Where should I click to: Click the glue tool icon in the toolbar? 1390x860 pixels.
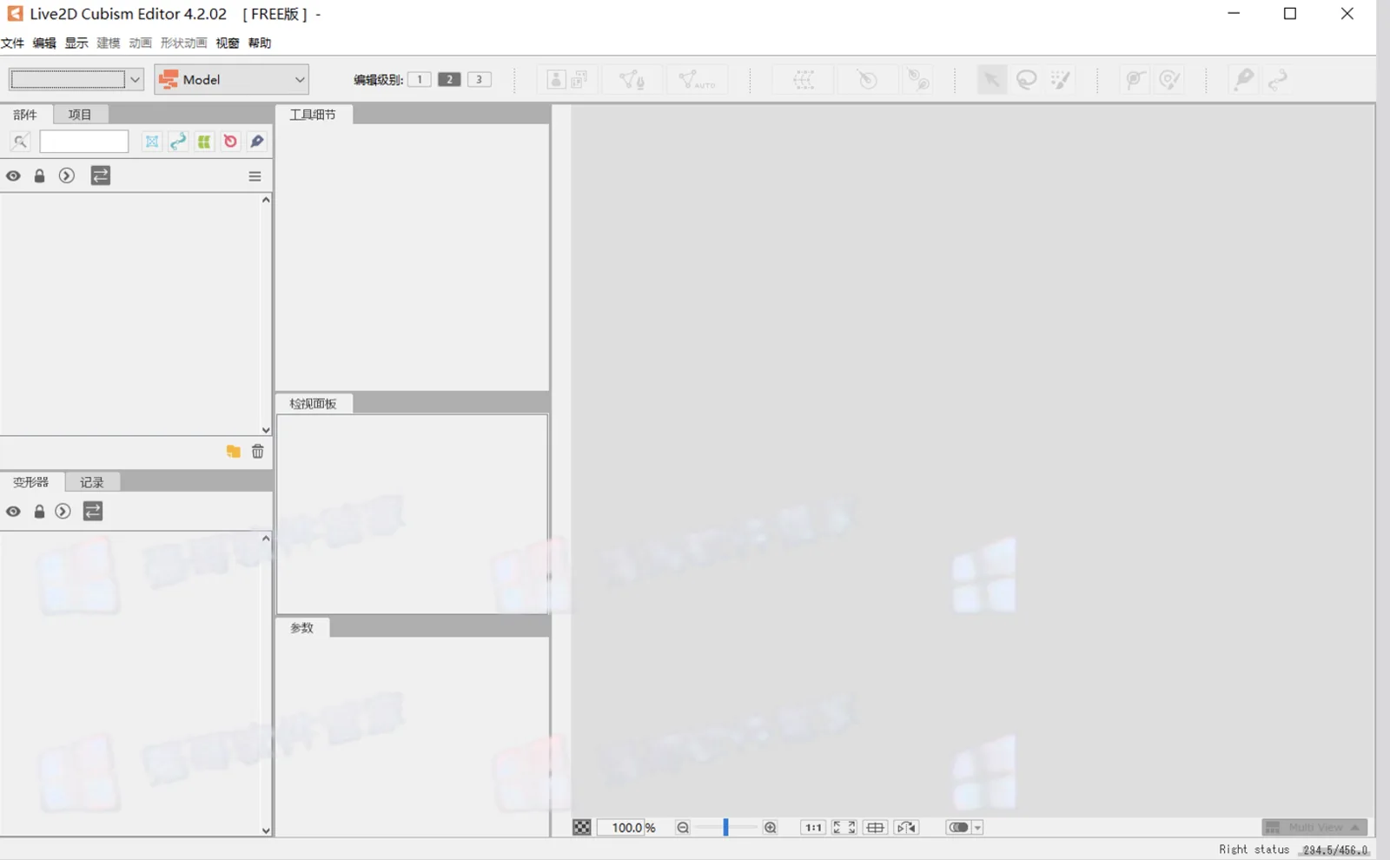click(918, 80)
